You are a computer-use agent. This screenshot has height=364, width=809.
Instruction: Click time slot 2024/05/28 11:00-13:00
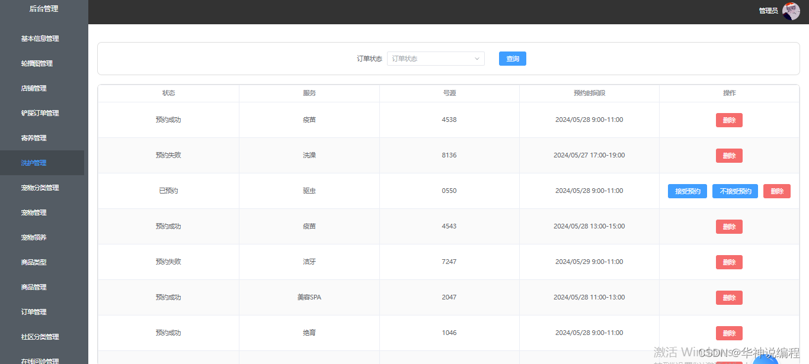tap(589, 298)
